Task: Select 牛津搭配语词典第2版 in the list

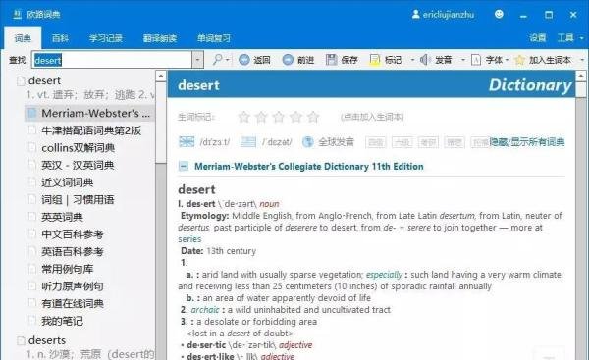Action: click(x=91, y=130)
